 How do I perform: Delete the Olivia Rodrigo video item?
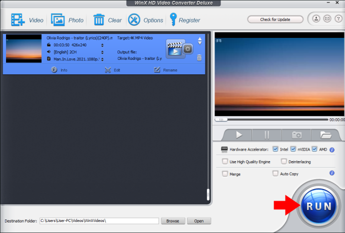tap(199, 58)
